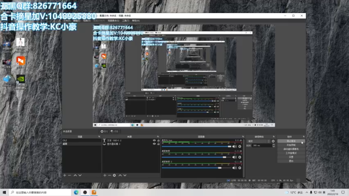Click the 开始录制 start recording button
349x196 pixels.
[291, 145]
